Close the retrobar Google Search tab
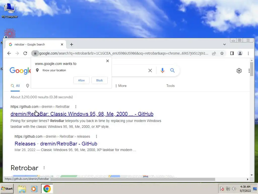258x194 pixels. [62, 44]
